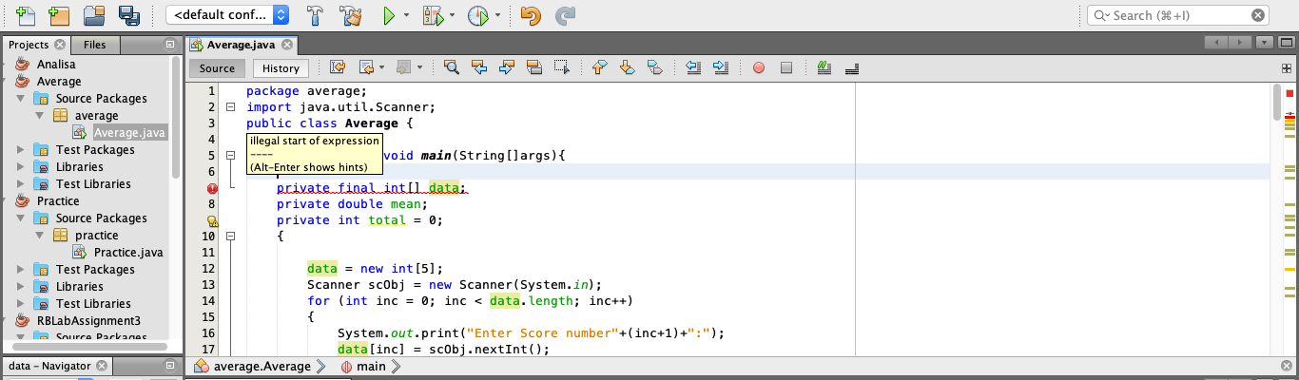Click the Shift Line Left icon
Viewport: 1299px width, 380px height.
[692, 67]
